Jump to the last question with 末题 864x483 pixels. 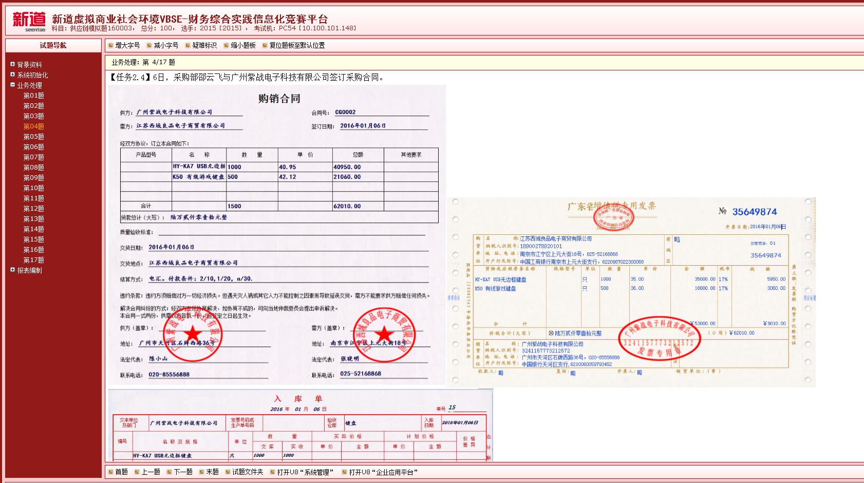[209, 472]
